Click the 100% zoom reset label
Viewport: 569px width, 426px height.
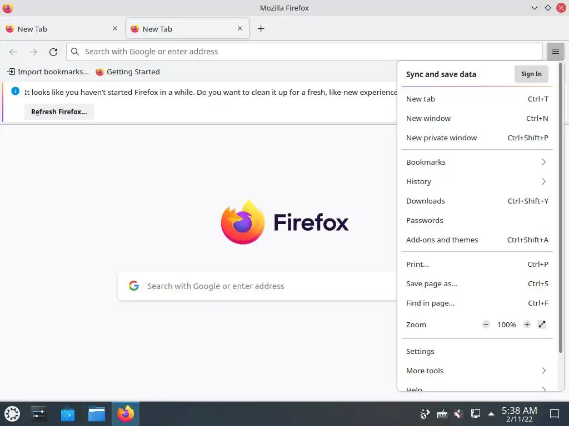pos(507,324)
